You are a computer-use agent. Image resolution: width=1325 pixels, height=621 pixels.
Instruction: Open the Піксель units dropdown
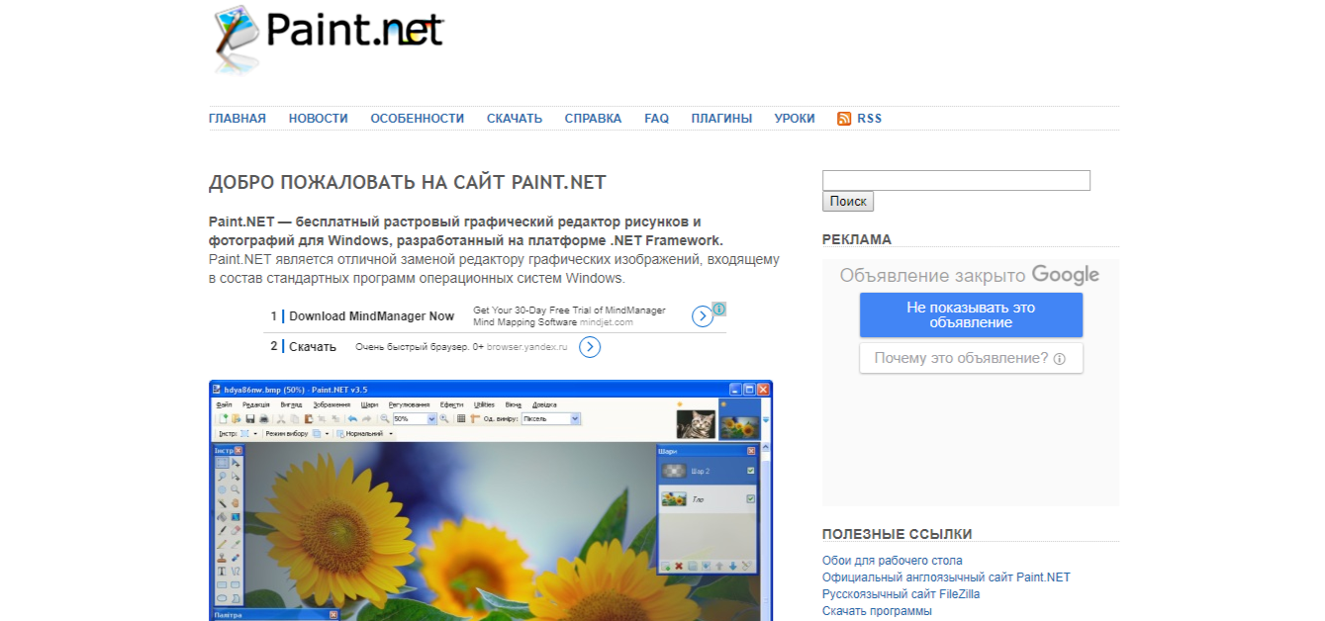pyautogui.click(x=574, y=418)
